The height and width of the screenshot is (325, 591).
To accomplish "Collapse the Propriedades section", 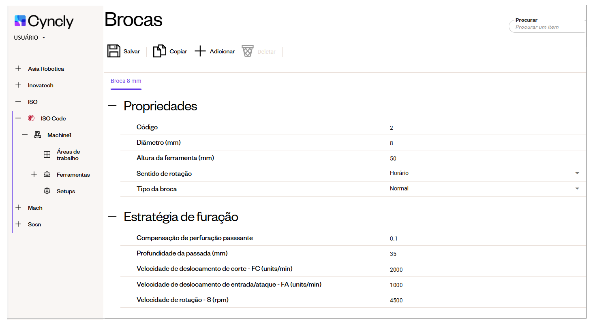I will 112,106.
